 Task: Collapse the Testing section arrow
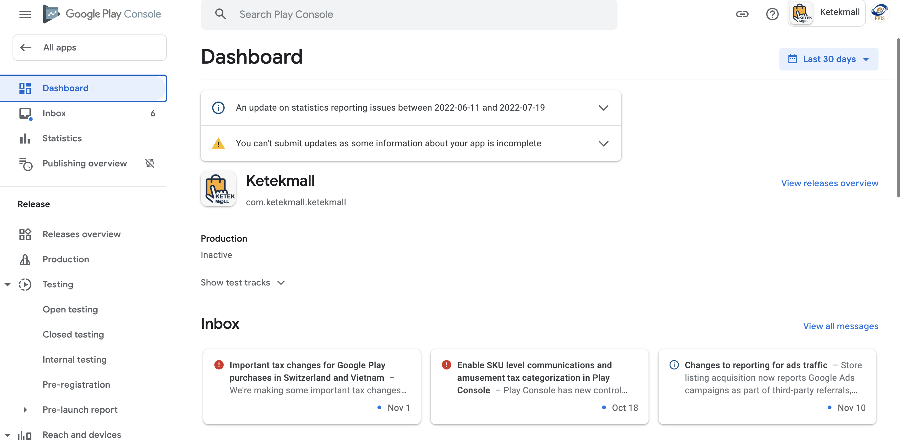(x=7, y=285)
